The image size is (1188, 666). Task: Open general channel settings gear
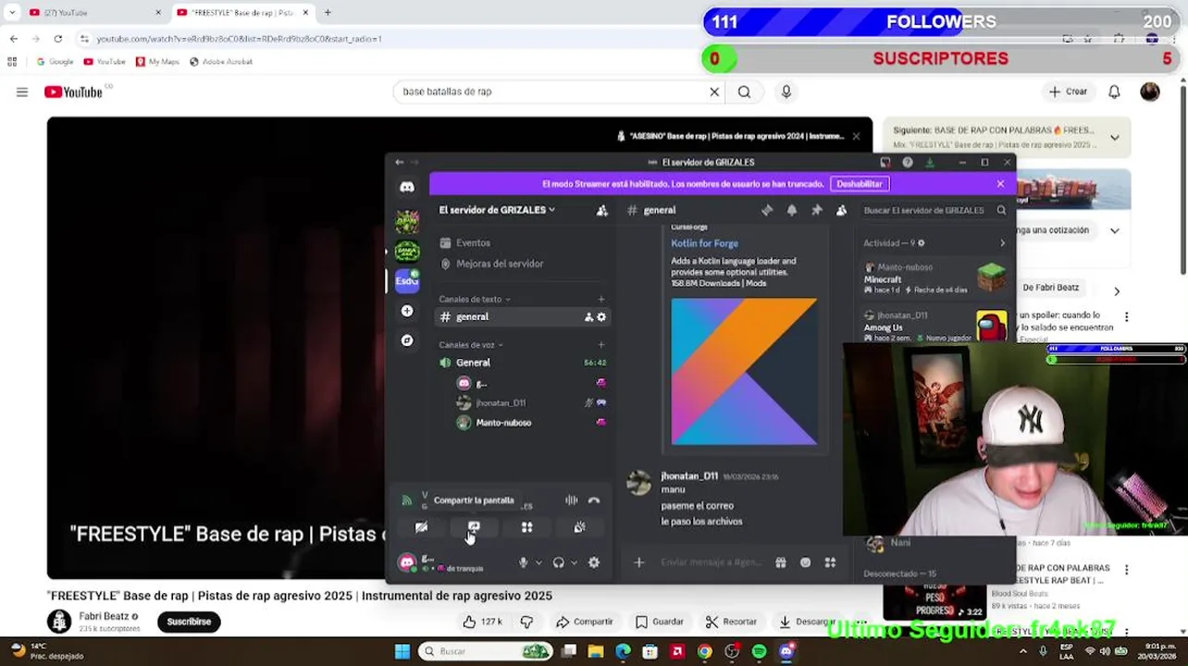pos(601,317)
